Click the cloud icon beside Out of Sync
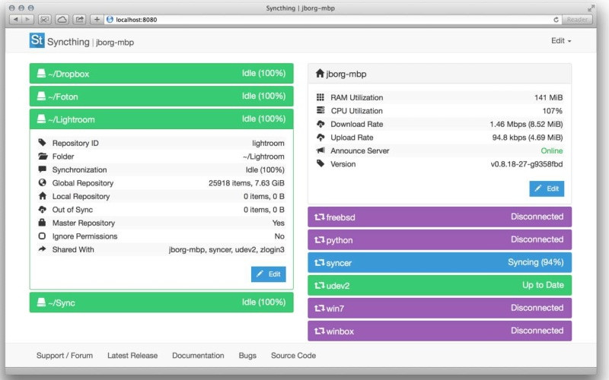The image size is (609, 380). pyautogui.click(x=43, y=210)
